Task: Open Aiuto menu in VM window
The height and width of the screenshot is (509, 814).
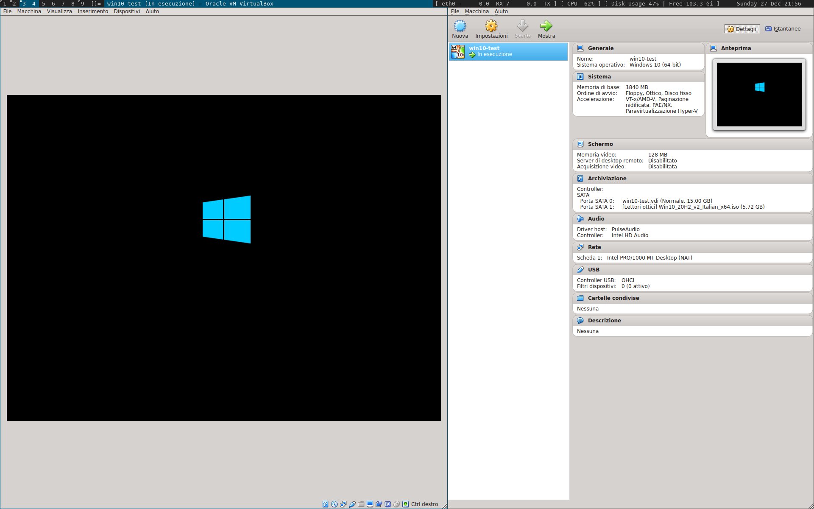Action: click(152, 11)
